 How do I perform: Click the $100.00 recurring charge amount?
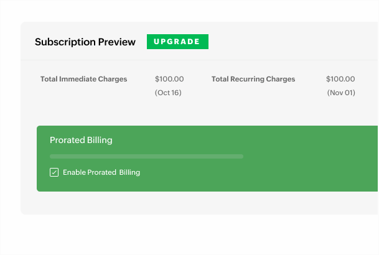(x=340, y=79)
